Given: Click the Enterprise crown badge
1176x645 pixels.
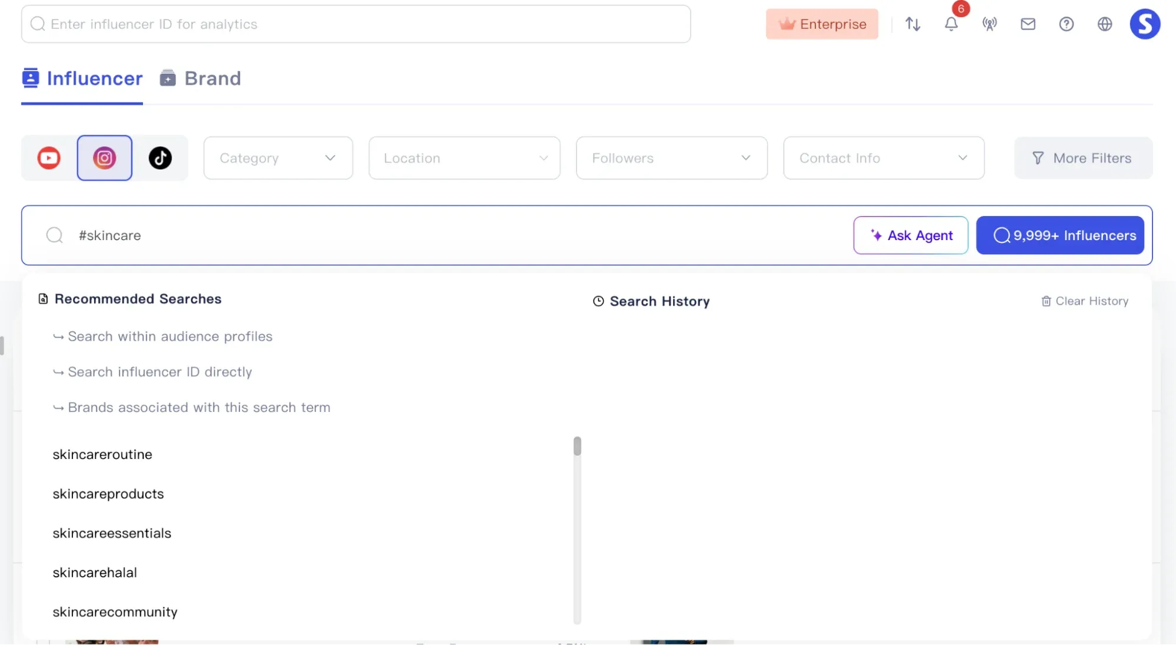Looking at the screenshot, I should [x=822, y=24].
